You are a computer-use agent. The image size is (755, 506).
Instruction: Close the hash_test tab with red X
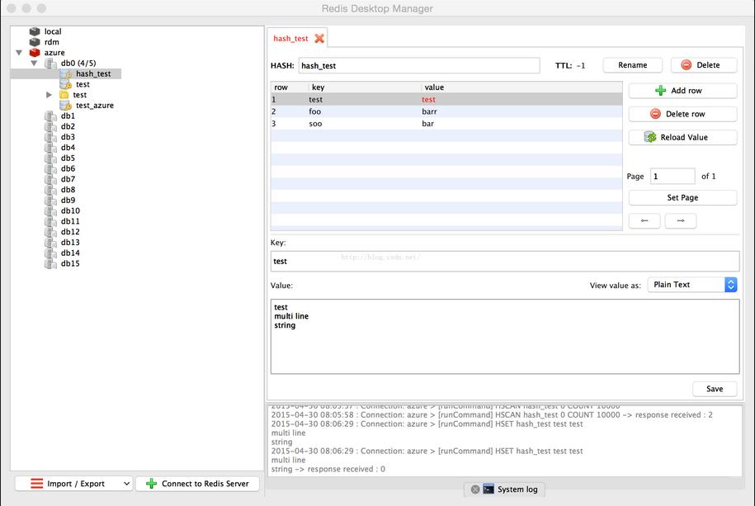319,39
